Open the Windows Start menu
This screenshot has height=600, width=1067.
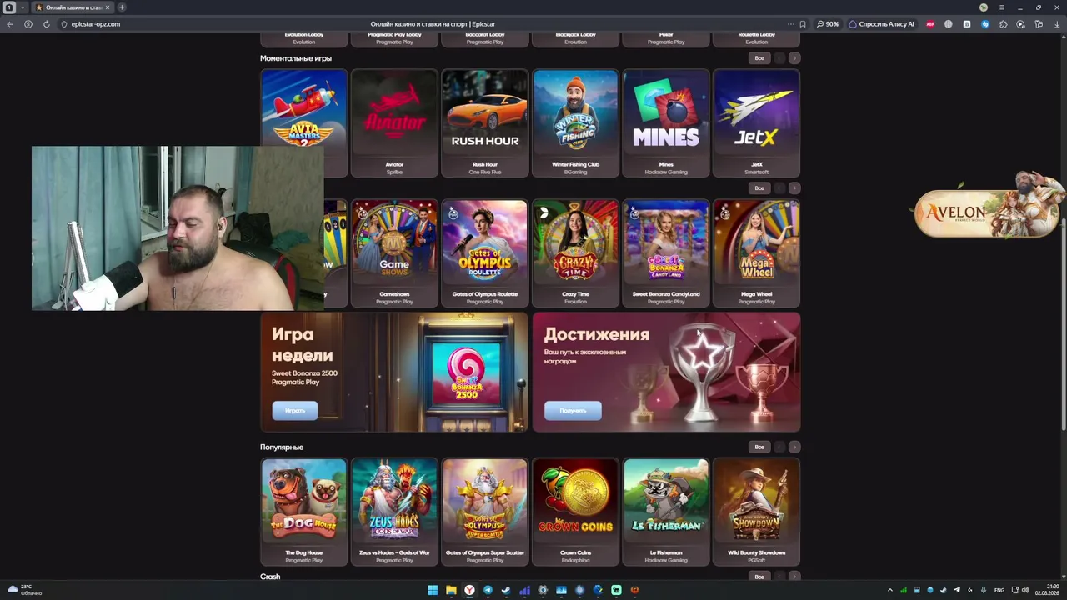[433, 590]
